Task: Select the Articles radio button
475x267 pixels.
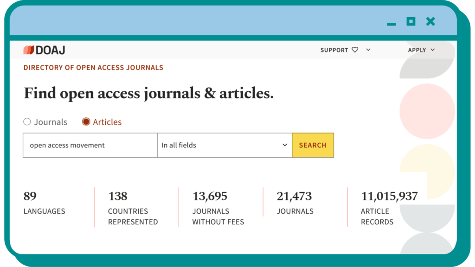Action: point(86,122)
